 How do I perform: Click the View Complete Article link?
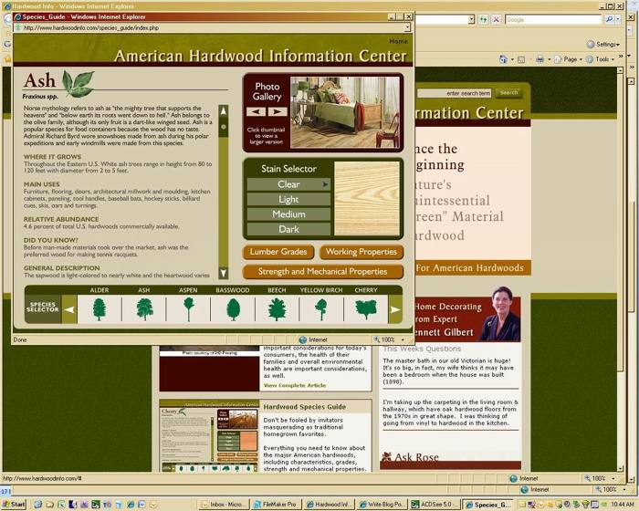tap(295, 385)
